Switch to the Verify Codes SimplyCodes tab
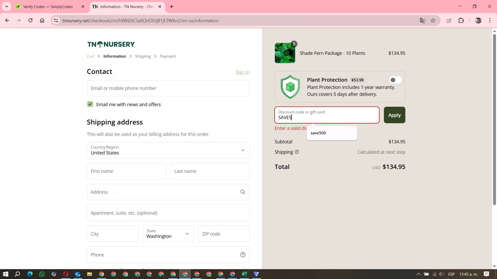Viewport: 497px width, 279px height. pos(50,7)
